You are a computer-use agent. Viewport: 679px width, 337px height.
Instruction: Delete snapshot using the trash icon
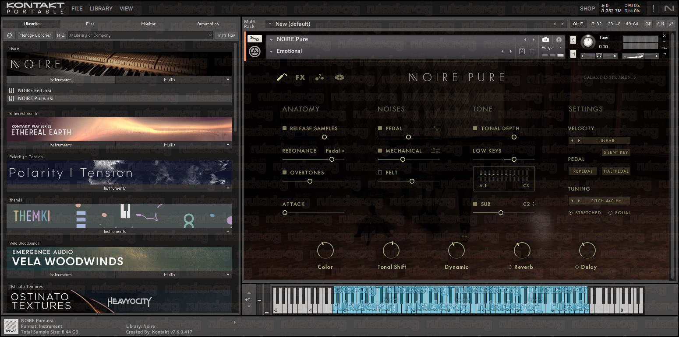coord(532,52)
